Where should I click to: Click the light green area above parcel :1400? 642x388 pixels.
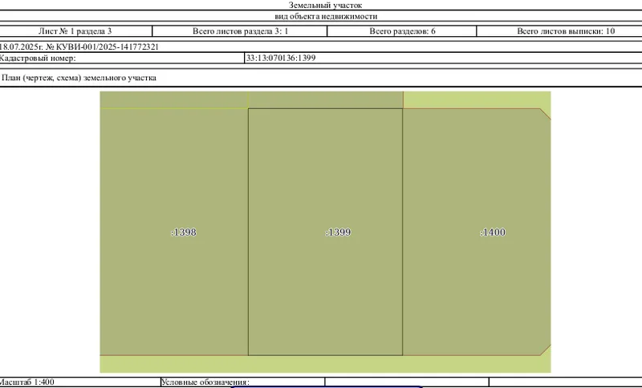(x=477, y=99)
